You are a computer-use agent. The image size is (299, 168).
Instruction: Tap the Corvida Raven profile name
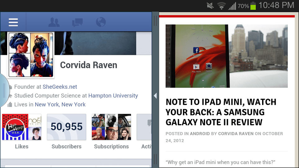(89, 65)
